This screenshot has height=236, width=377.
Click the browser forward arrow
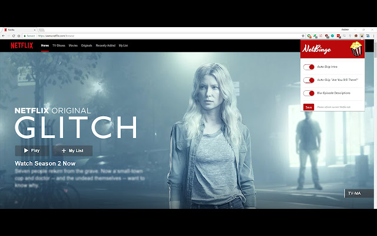(9, 36)
